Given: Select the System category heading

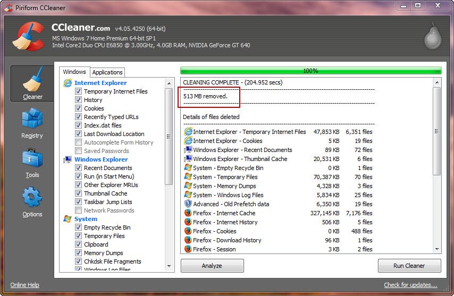Looking at the screenshot, I should tap(86, 219).
